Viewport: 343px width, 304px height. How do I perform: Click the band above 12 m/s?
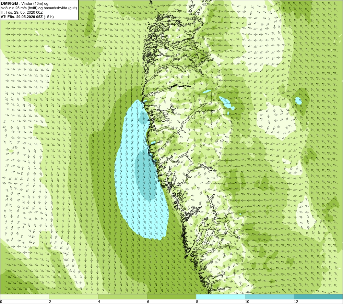tap(319, 296)
